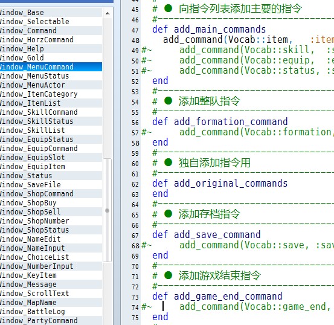Select the Window_Gold script
Viewport: 334px width, 325px height.
[x=51, y=58]
